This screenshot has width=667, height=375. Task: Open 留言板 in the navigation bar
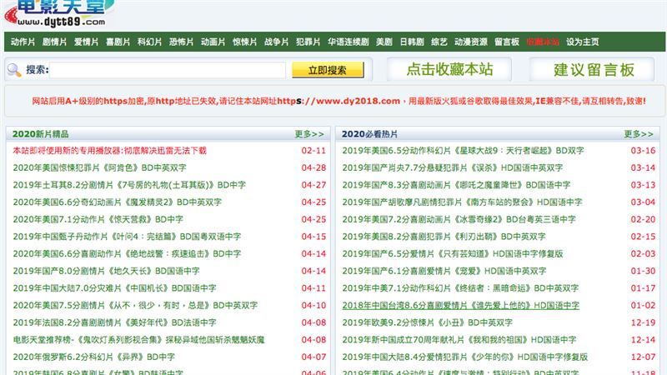click(x=507, y=42)
